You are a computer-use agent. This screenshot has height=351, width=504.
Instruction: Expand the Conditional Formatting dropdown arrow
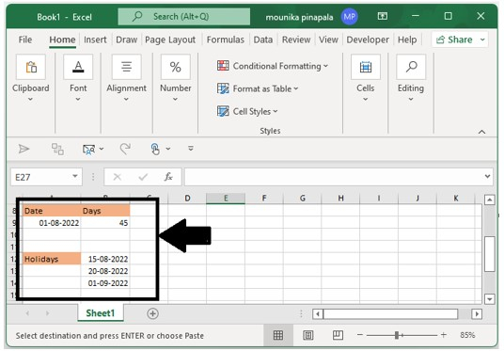tap(325, 66)
